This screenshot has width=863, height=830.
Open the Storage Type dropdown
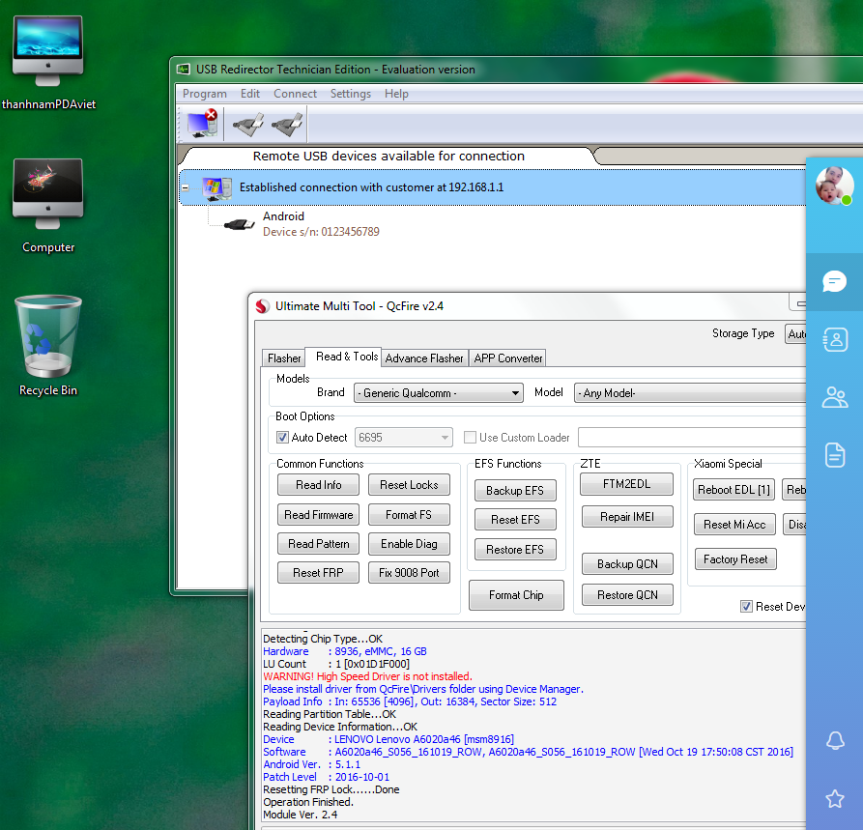[x=796, y=333]
